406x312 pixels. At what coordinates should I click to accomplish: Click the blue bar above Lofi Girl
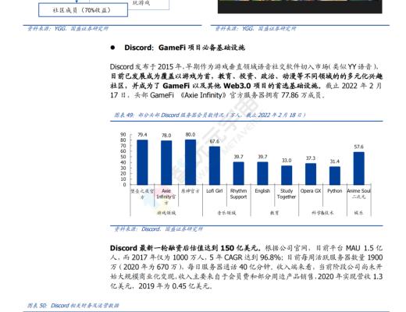(x=215, y=165)
